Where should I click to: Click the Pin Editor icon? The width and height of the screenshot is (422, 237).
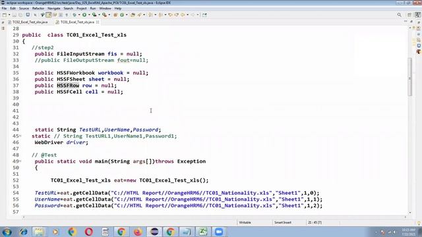pyautogui.click(x=204, y=15)
